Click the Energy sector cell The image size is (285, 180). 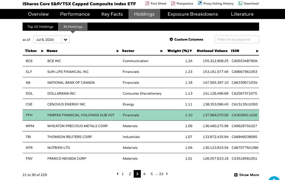tap(128, 105)
